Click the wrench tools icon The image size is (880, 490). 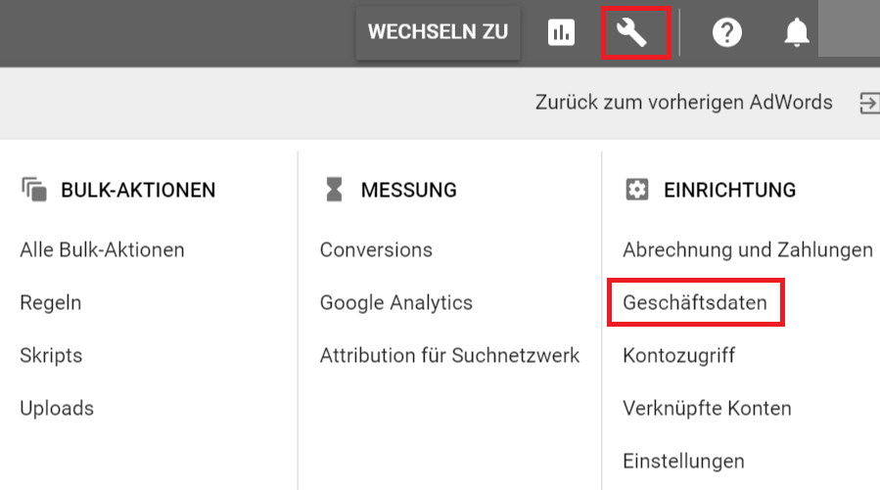click(x=633, y=33)
